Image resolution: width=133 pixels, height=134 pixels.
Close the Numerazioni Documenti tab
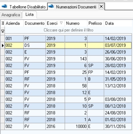pyautogui.click(x=101, y=7)
